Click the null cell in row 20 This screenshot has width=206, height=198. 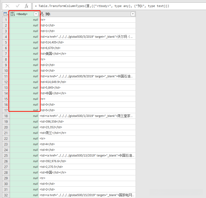24,127
